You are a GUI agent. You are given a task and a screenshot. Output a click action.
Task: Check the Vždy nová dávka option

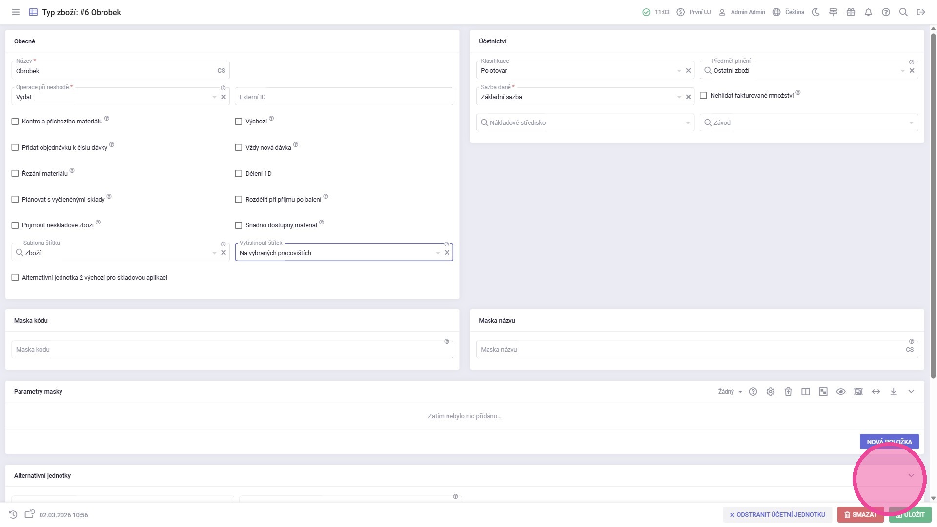(239, 147)
